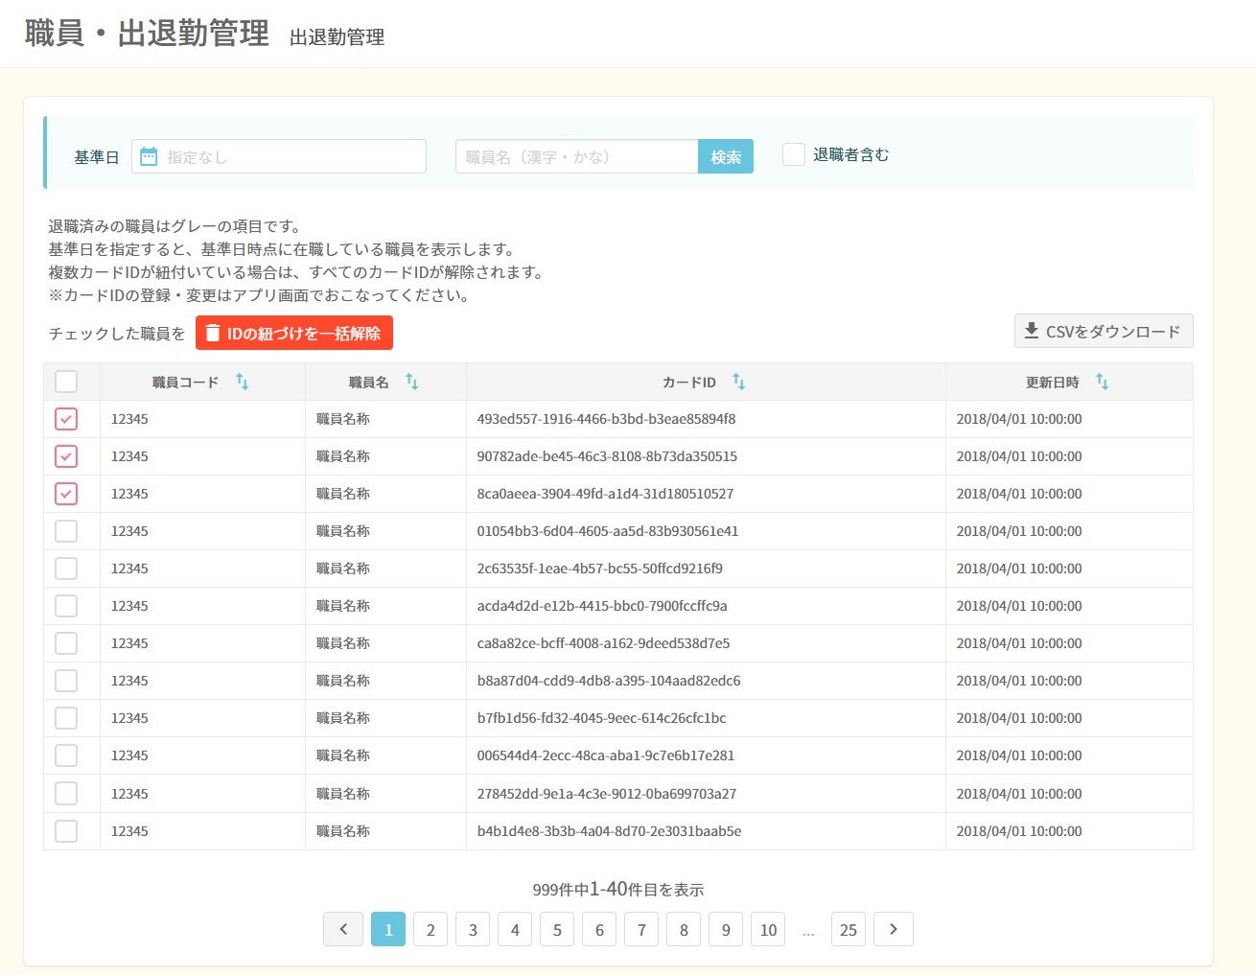
Task: Toggle the 退職者含む checkbox
Action: click(794, 154)
